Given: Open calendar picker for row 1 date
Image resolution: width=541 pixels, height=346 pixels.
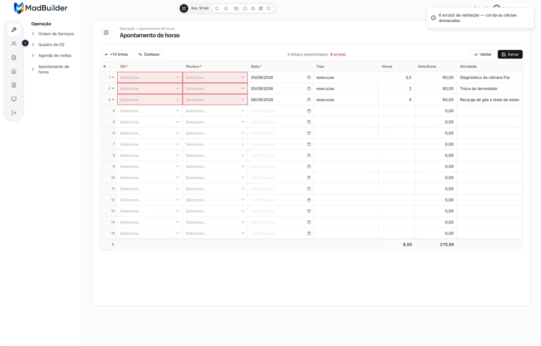Looking at the screenshot, I should 309,77.
